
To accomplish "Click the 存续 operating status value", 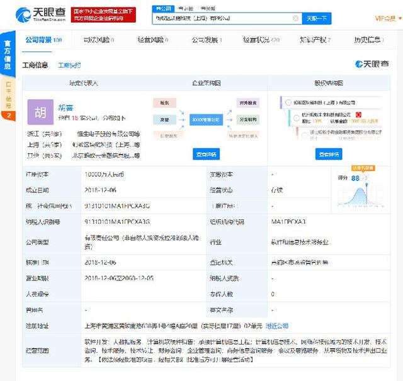I will click(277, 190).
